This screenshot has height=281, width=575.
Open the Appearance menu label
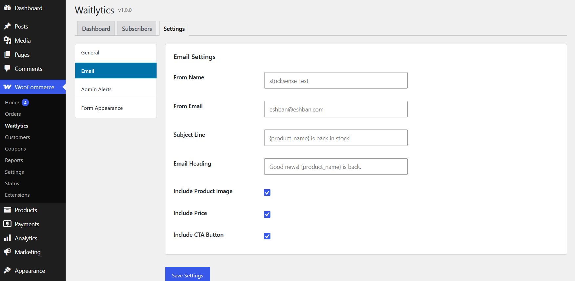click(30, 271)
